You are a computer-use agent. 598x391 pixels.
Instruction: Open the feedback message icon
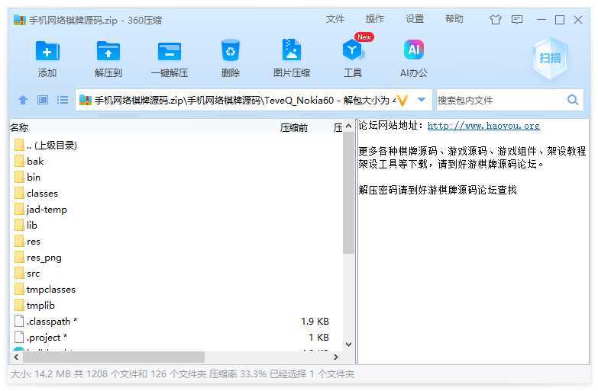pyautogui.click(x=517, y=20)
